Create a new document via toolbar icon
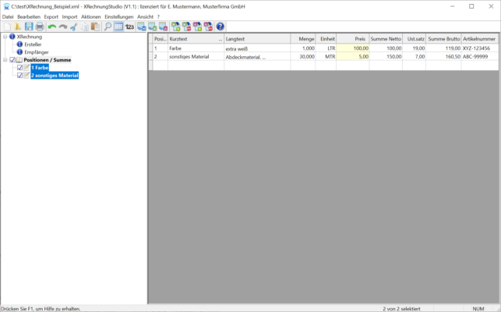Image resolution: width=501 pixels, height=312 pixels. point(7,27)
